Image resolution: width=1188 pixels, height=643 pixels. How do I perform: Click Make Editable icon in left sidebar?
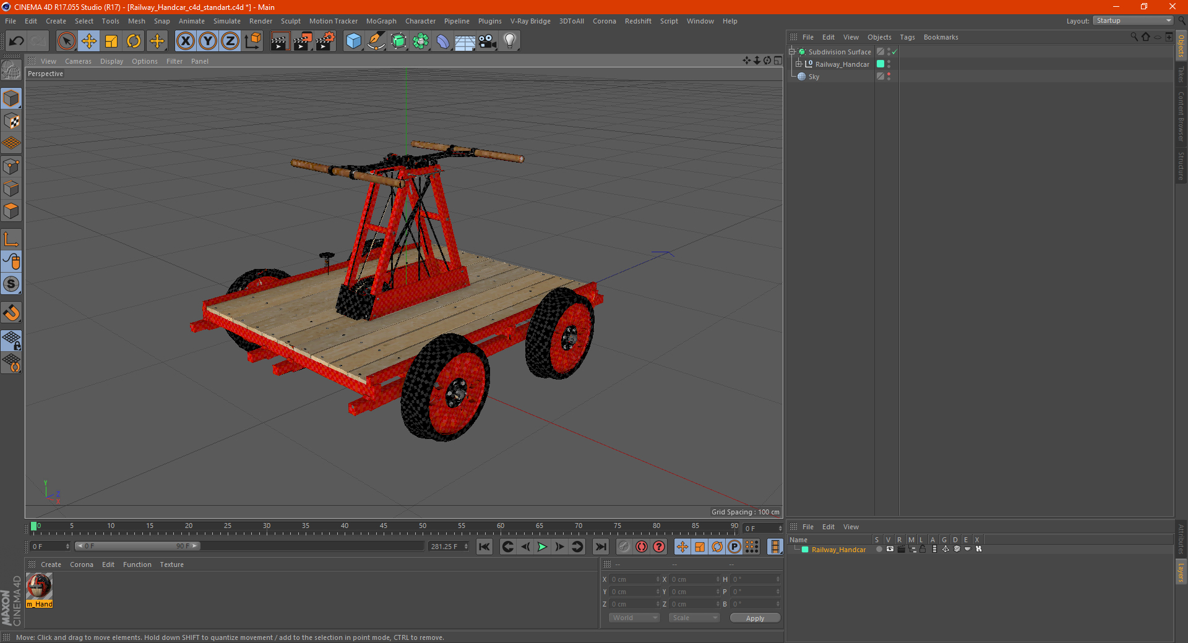point(11,70)
